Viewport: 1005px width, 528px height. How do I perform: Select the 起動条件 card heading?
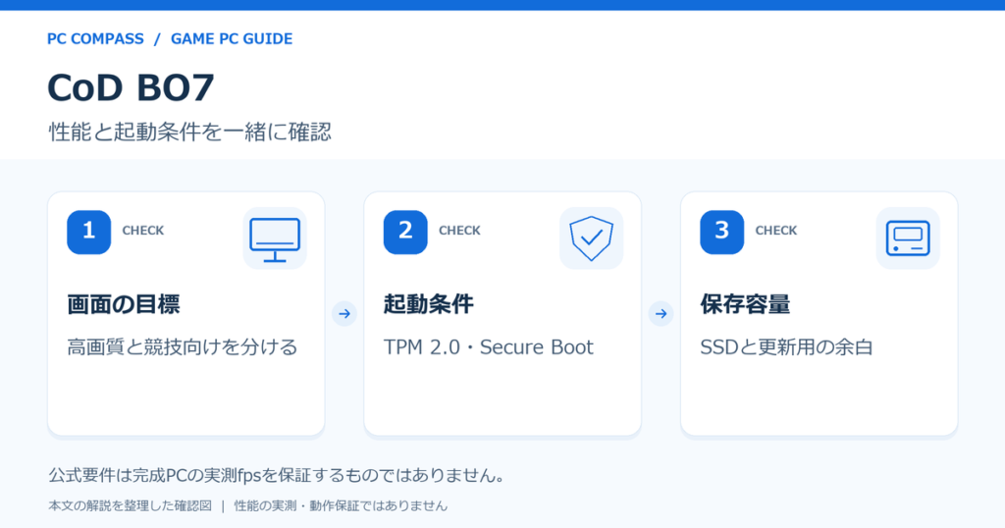pos(428,304)
